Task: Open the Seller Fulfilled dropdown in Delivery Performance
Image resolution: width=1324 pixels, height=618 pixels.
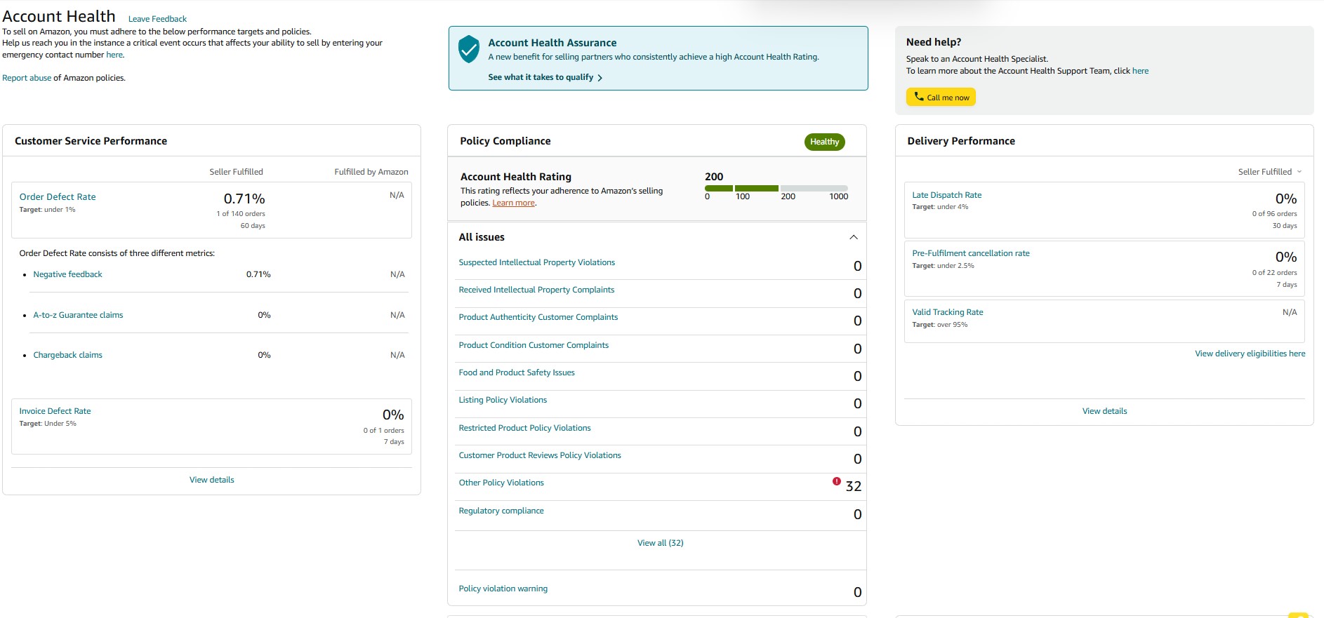Action: [x=1269, y=172]
